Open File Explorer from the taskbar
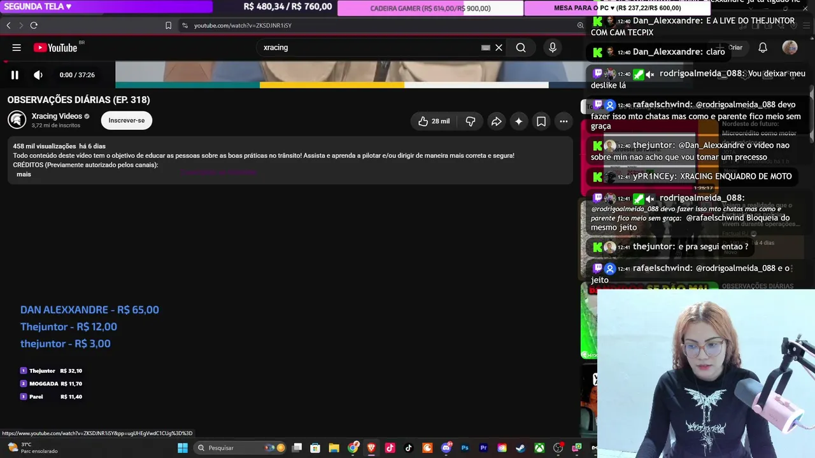Screen dimensions: 815x458 [x=334, y=448]
